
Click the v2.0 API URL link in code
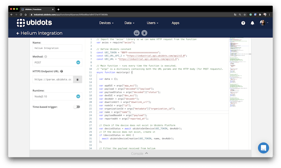click(156, 56)
